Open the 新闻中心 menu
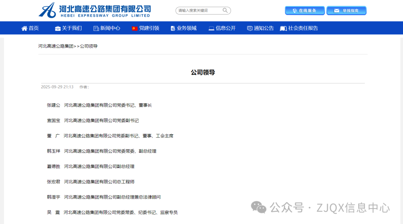This screenshot has height=224, width=403. click(110, 28)
